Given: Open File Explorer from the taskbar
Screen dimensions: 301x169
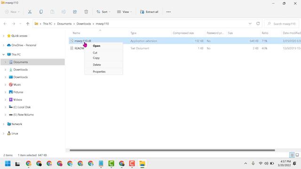Looking at the screenshot, I should point(142,163).
